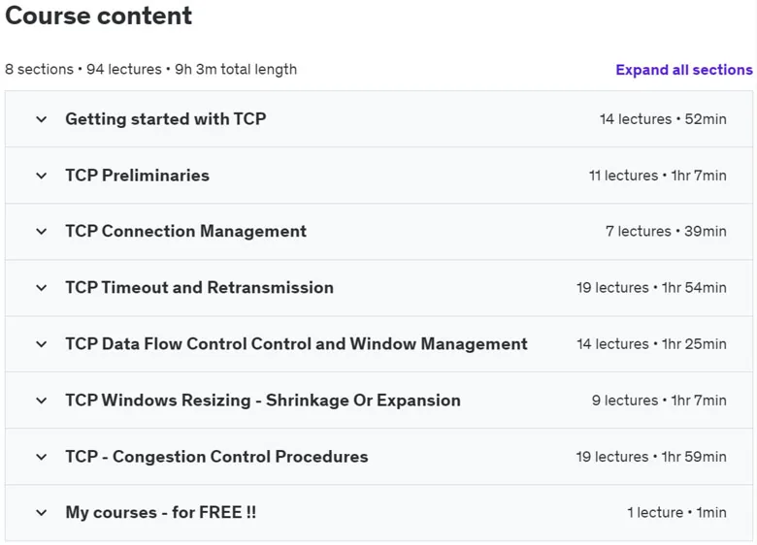Expand TCP Windows Resizing chevron
This screenshot has height=545, width=757.
(42, 401)
